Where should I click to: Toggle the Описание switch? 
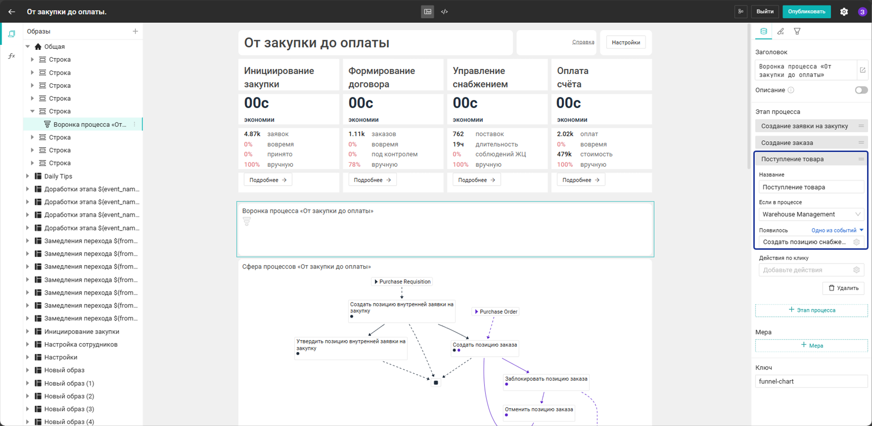tap(861, 90)
